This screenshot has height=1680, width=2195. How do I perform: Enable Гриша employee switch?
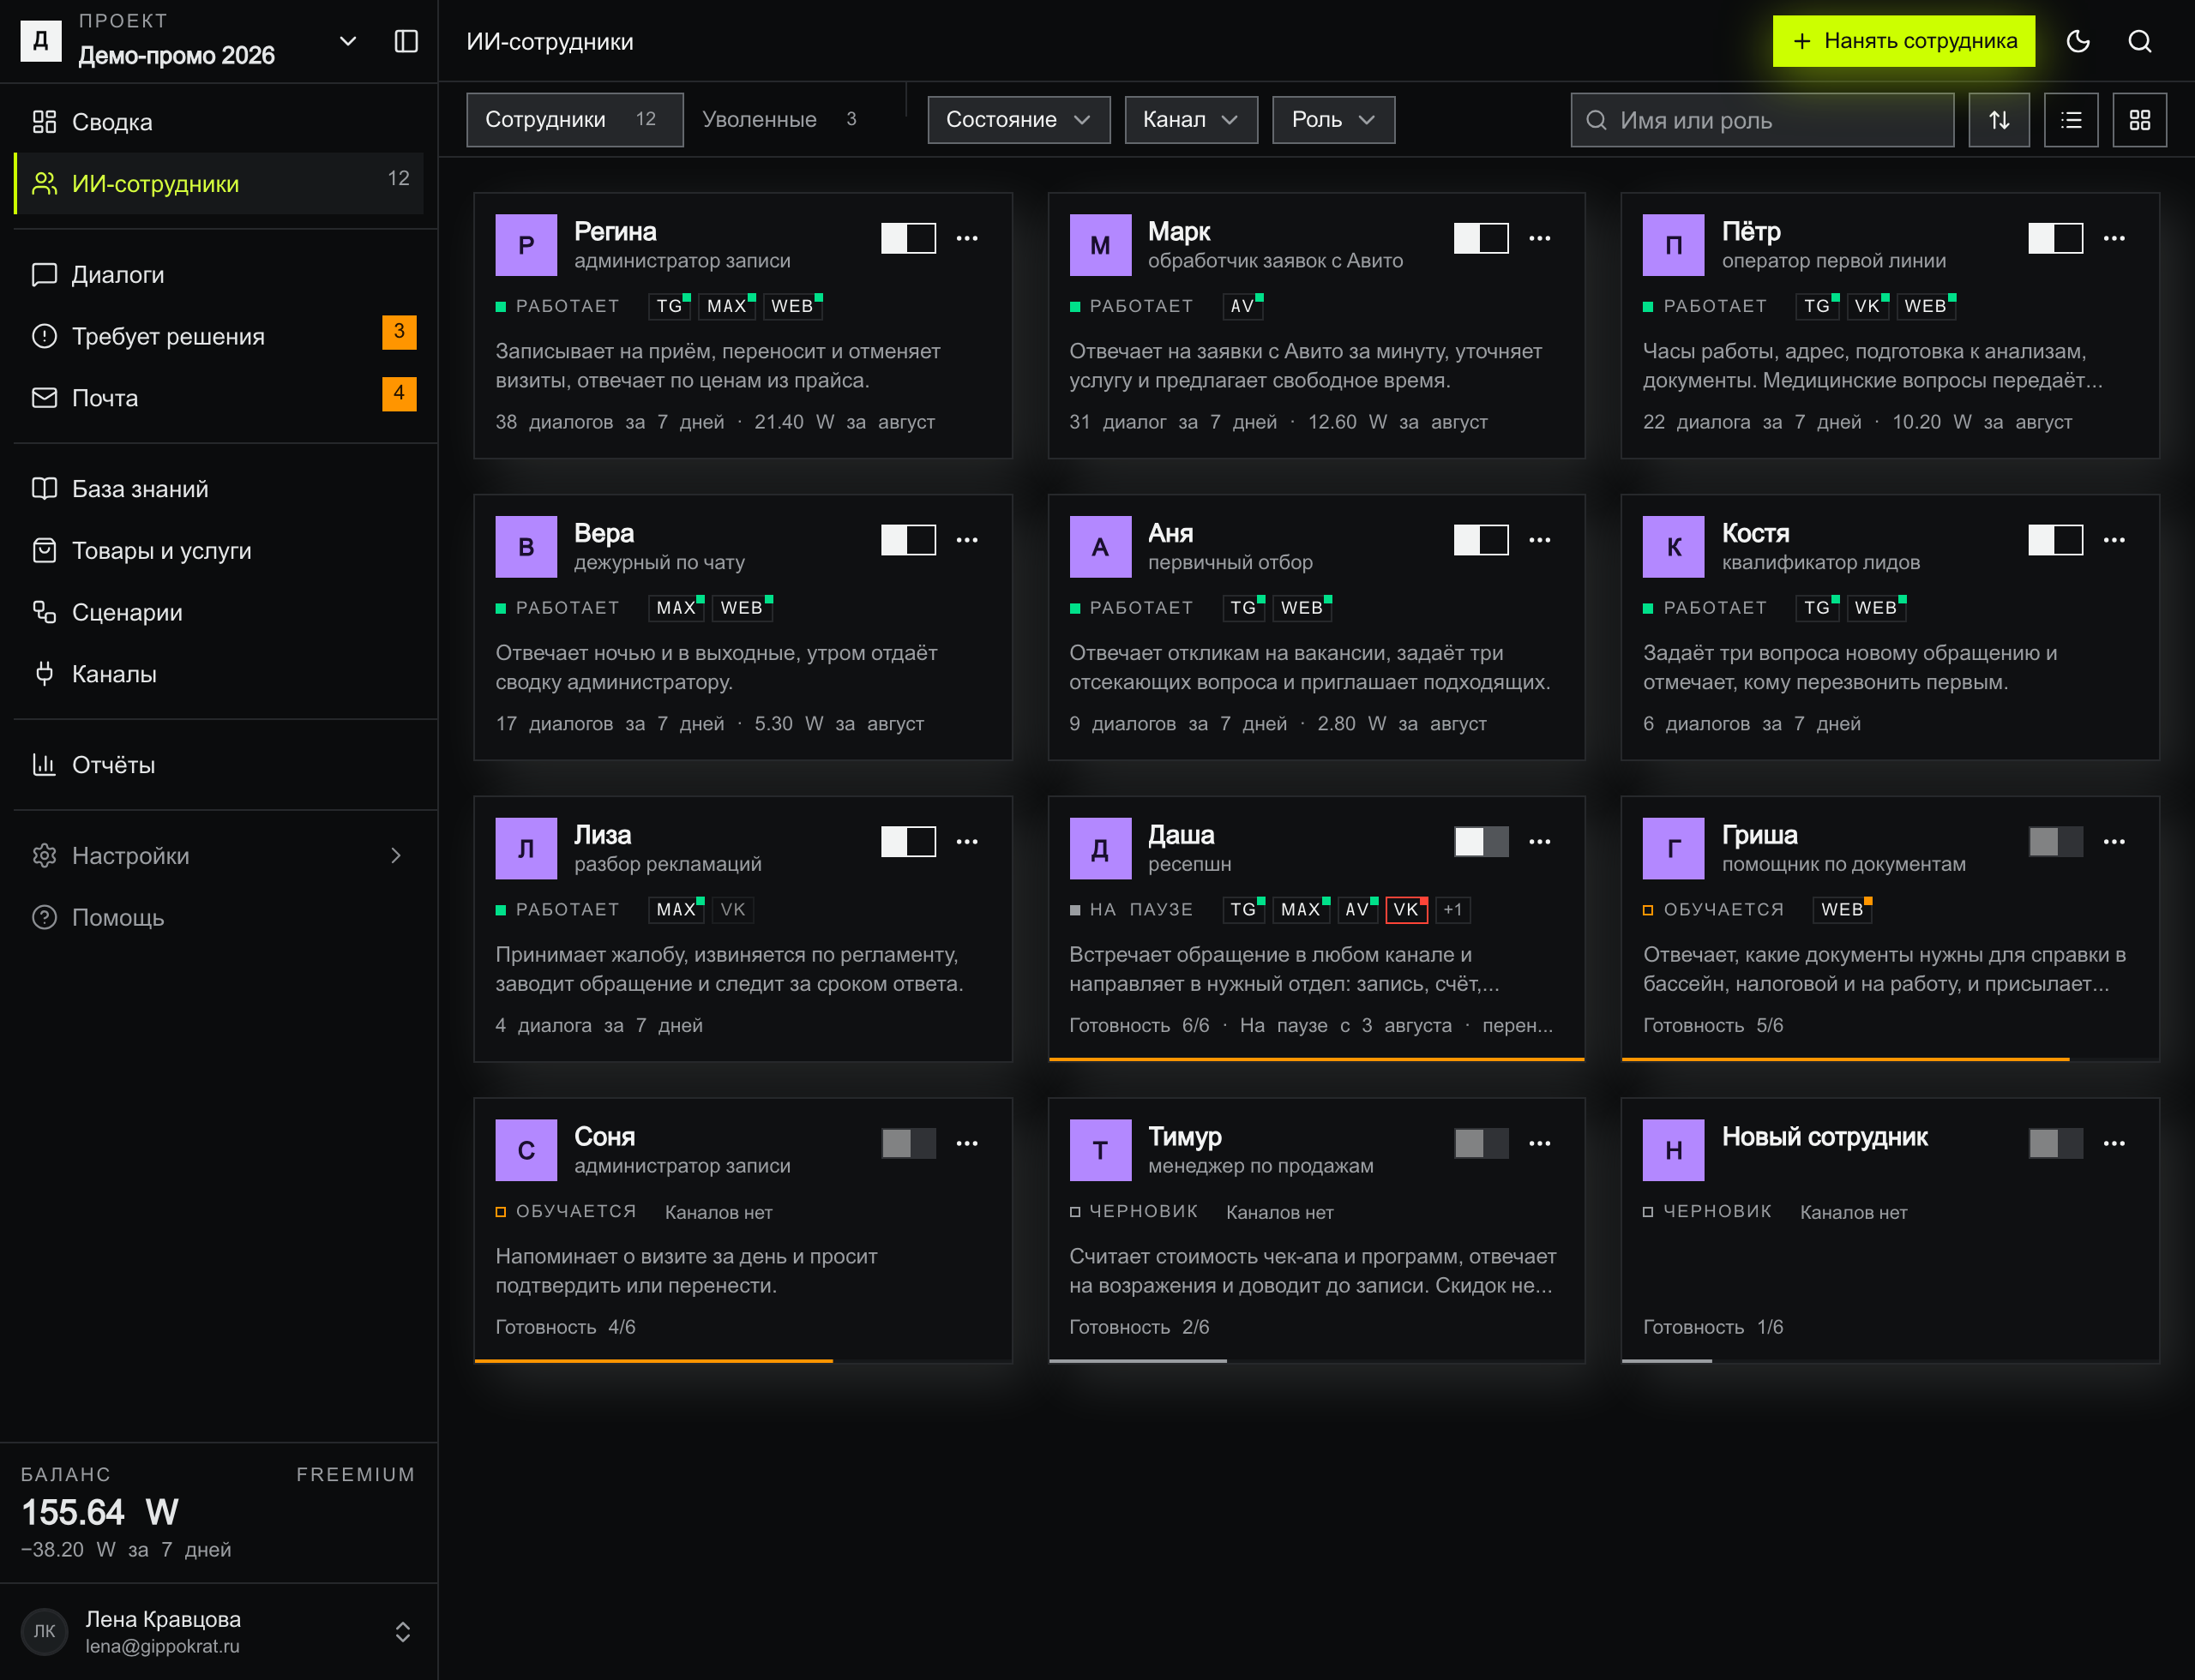coord(2056,842)
